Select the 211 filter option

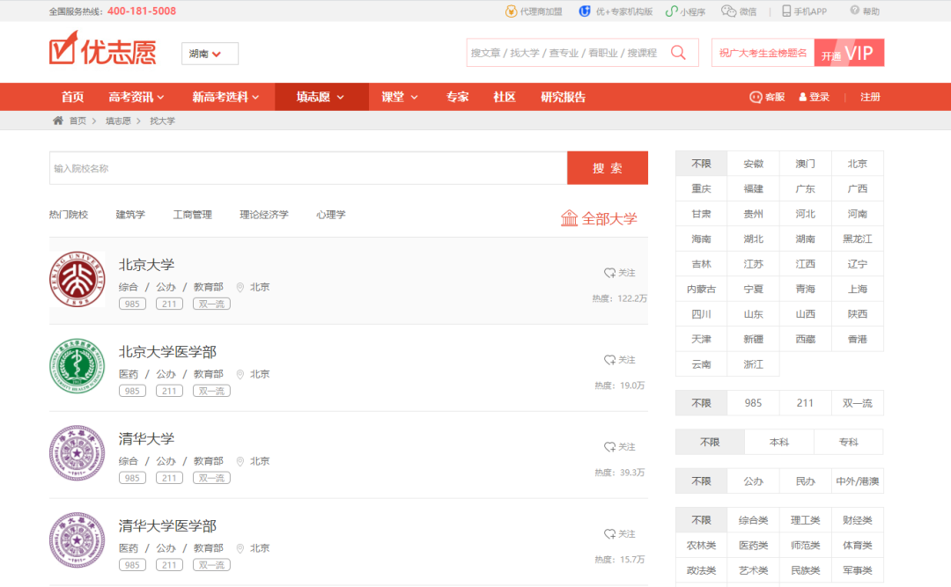(x=806, y=403)
